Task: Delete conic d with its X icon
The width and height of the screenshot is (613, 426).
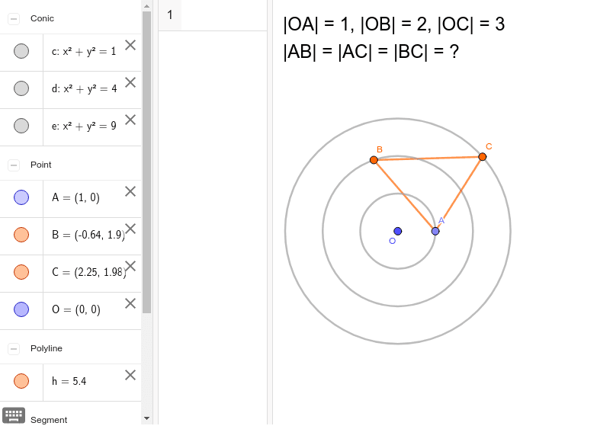Action: [x=130, y=82]
